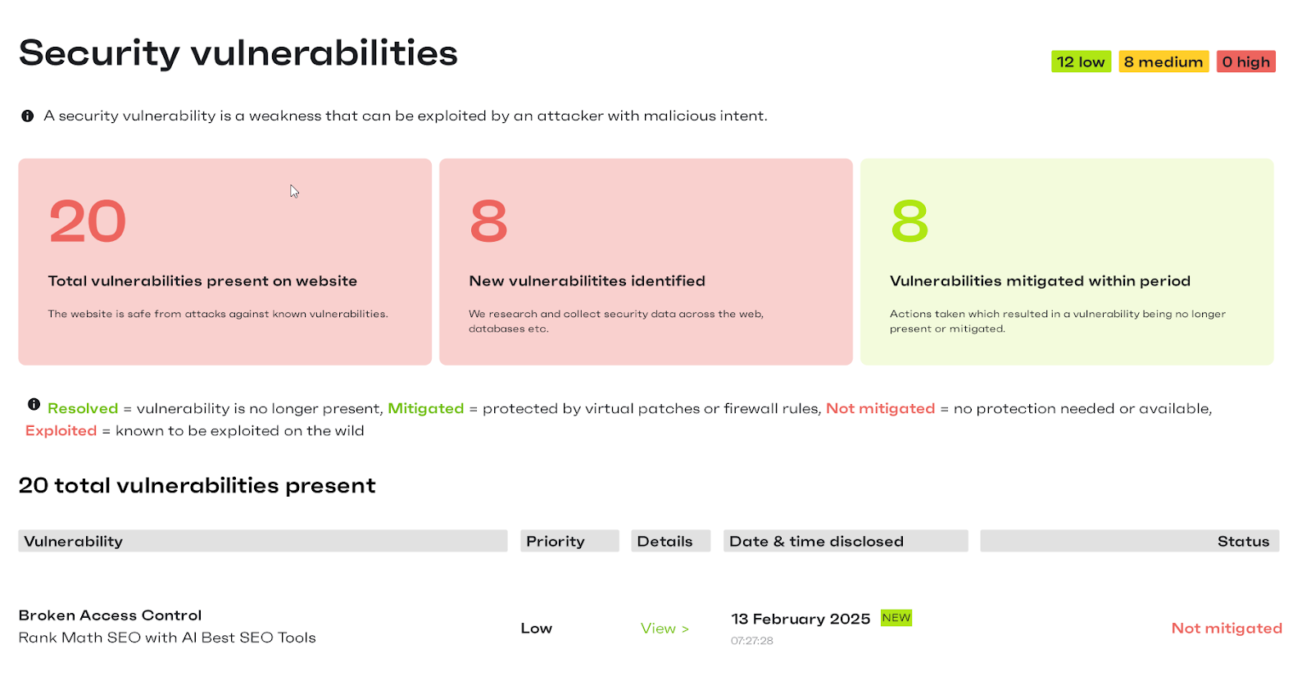Click the green Mitigated legend term
The image size is (1311, 681).
(x=425, y=409)
